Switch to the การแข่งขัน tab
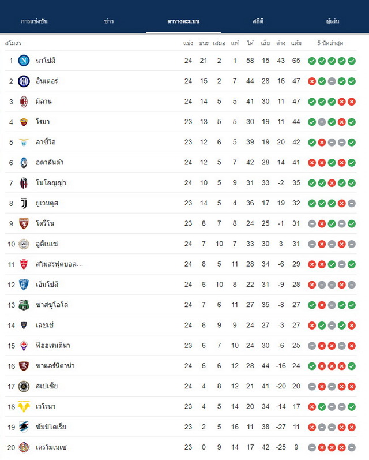This screenshot has height=460, width=369. (34, 21)
